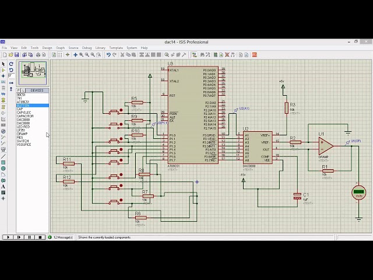
Task: Open the Edit menu
Action: click(24, 48)
